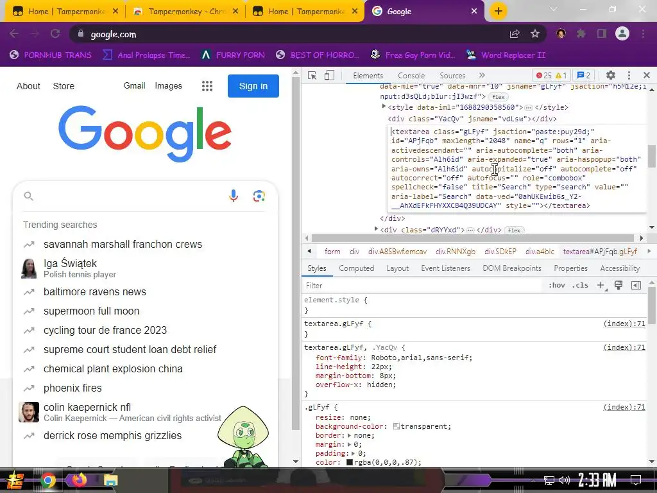Show more DevTools tabs via double chevron
657x493 pixels.
click(x=482, y=75)
